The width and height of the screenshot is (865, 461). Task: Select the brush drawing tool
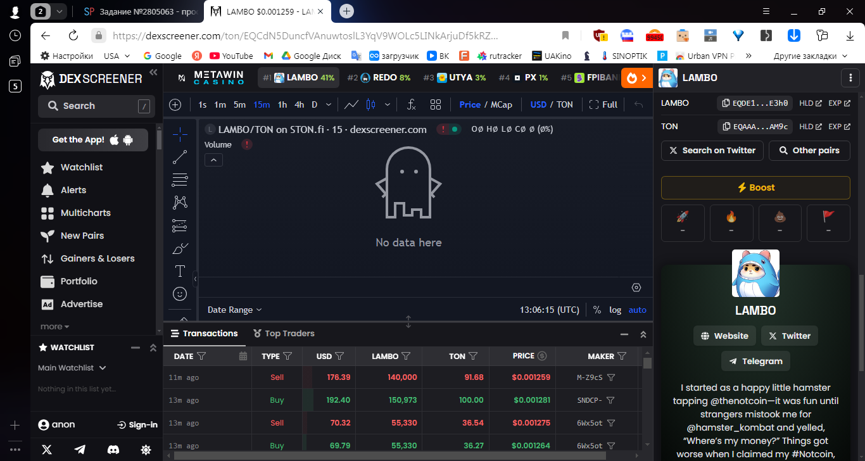click(180, 248)
